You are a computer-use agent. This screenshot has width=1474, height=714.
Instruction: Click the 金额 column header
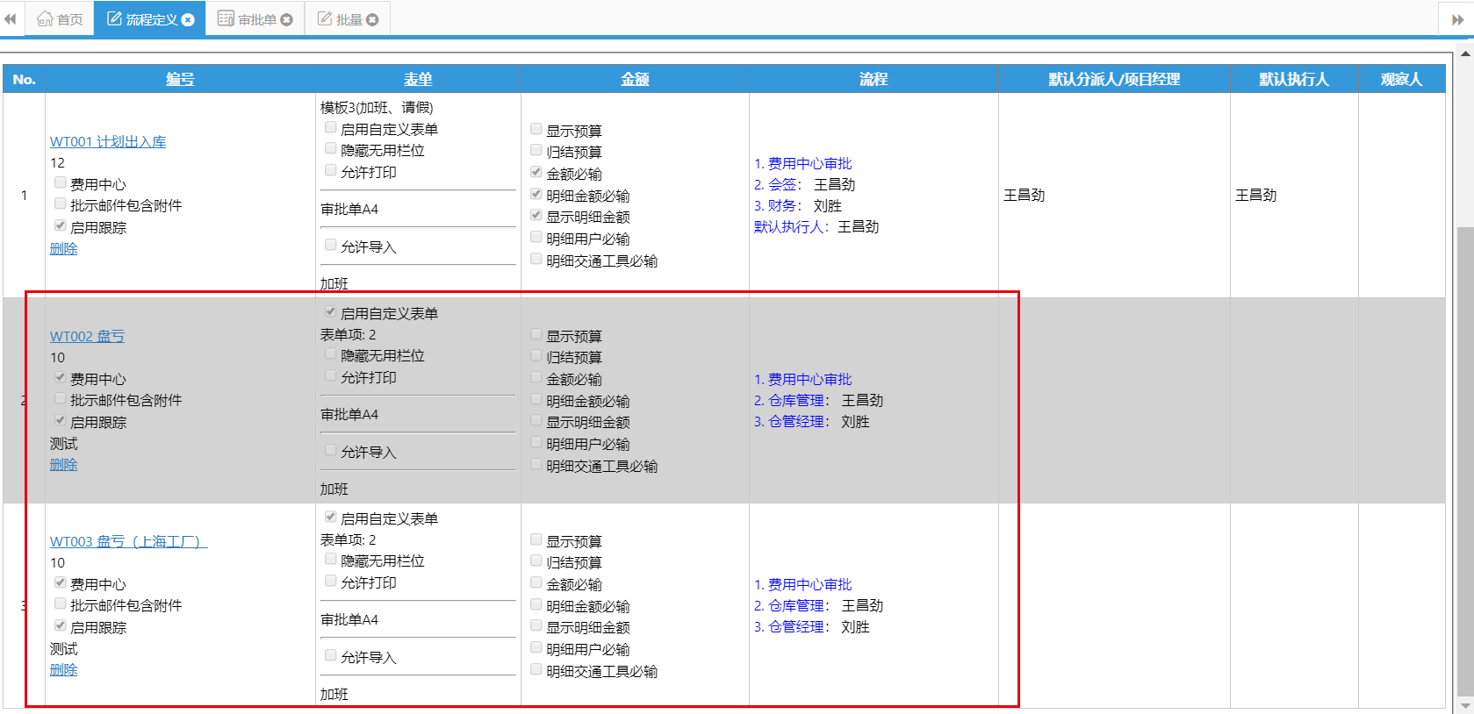coord(635,79)
